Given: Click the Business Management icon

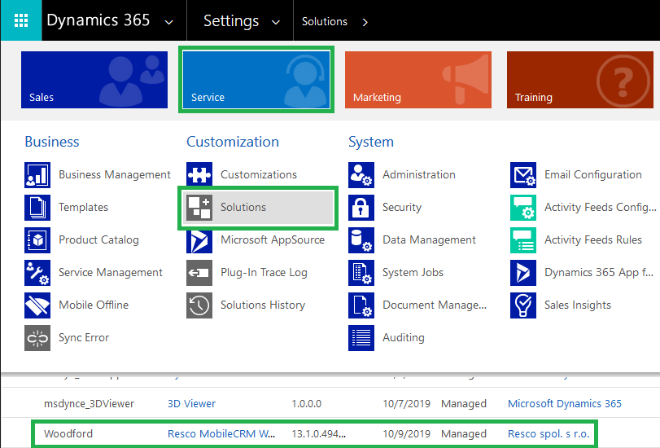Looking at the screenshot, I should tap(37, 175).
